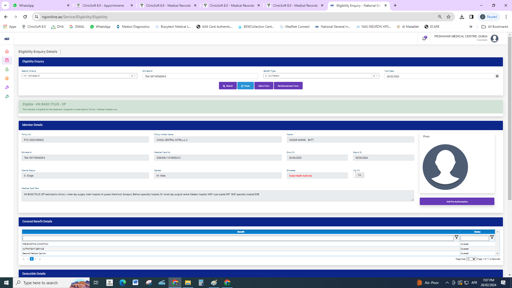Viewport: 512px width, 288px height.
Task: Switch to the WhatsApp browser tab
Action: tap(27, 5)
